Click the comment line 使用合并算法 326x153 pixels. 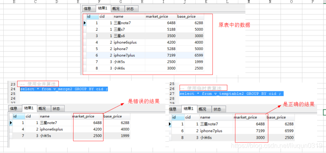coord(38,84)
